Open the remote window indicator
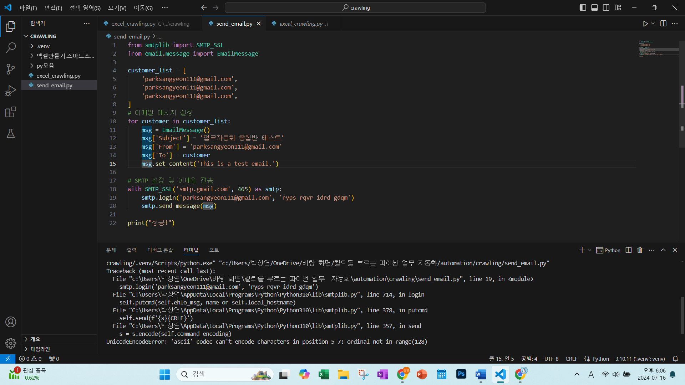This screenshot has width=685, height=385. [7, 359]
